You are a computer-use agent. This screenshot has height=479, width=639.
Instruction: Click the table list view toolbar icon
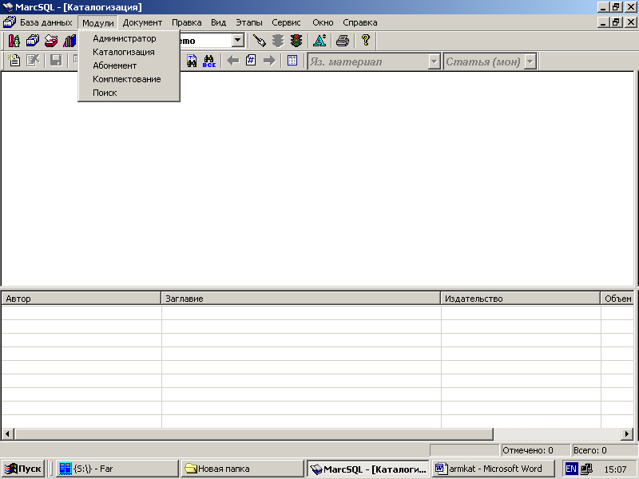click(292, 61)
